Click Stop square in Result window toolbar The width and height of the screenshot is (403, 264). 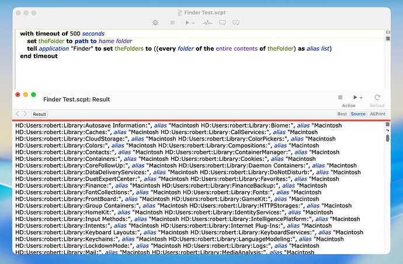(341, 97)
